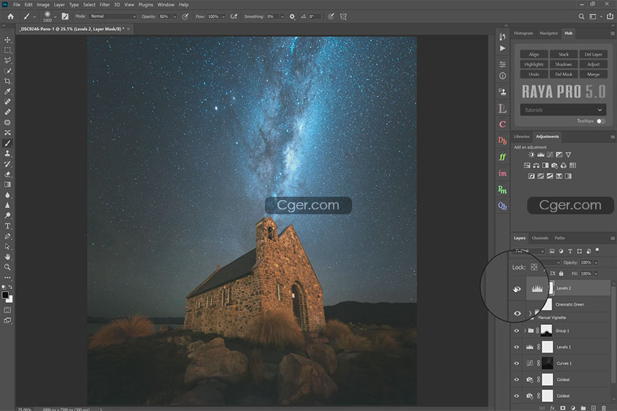617x411 pixels.
Task: Expand the Group 1 layer group
Action: click(524, 331)
